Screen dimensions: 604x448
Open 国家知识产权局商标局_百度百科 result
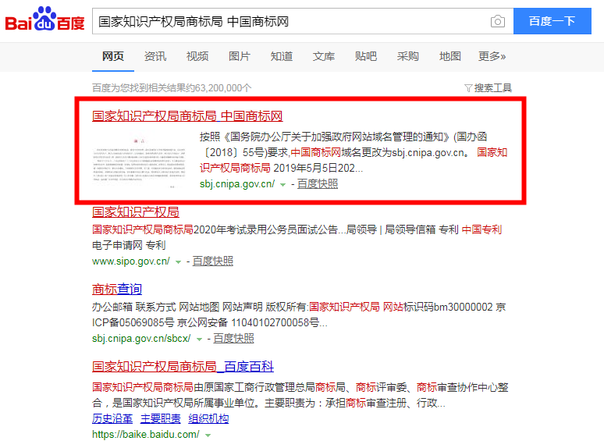point(183,366)
